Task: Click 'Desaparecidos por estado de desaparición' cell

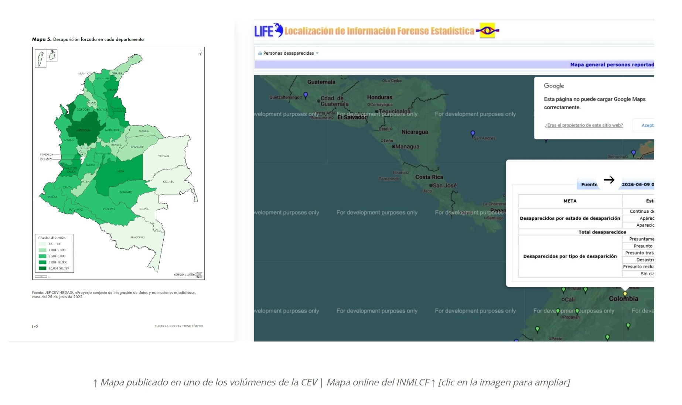Action: click(570, 218)
